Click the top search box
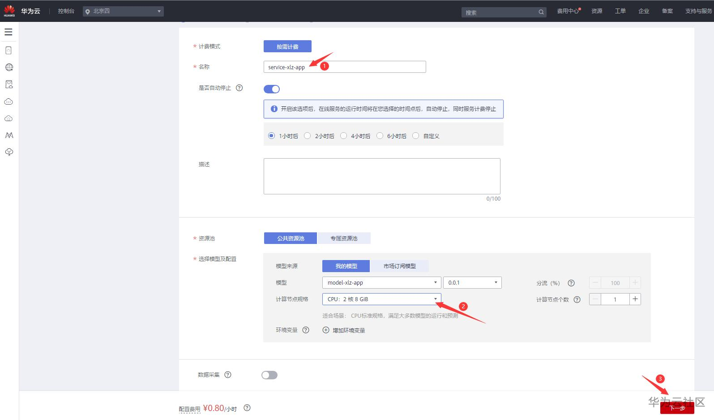Viewport: 714px width, 420px height. 504,13
